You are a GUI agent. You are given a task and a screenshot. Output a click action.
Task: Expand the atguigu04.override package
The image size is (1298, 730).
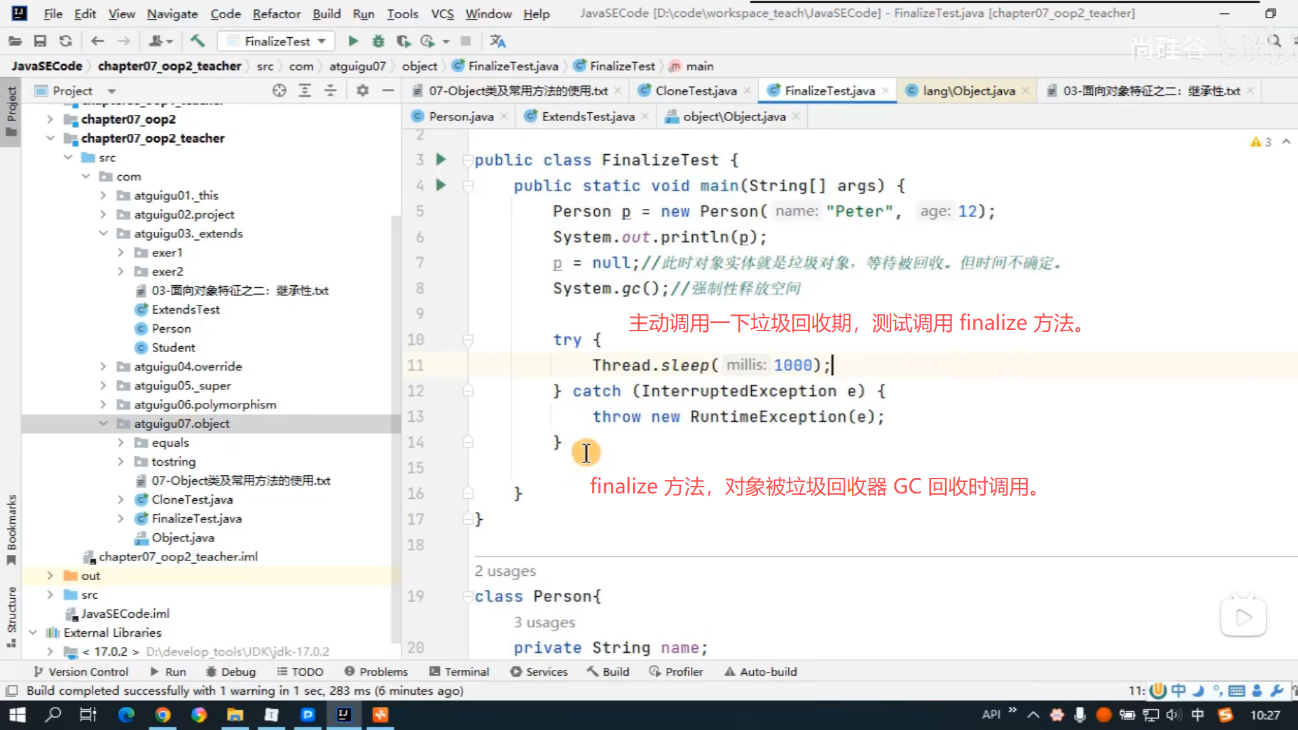(x=103, y=366)
